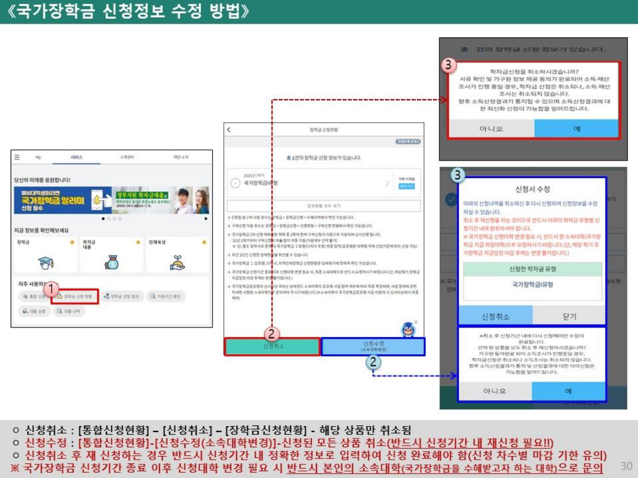
Task: Click the 대출 실행 shortcut chip
Action: [x=34, y=311]
